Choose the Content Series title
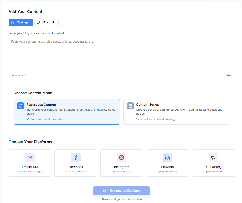The width and height of the screenshot is (242, 203). (148, 104)
